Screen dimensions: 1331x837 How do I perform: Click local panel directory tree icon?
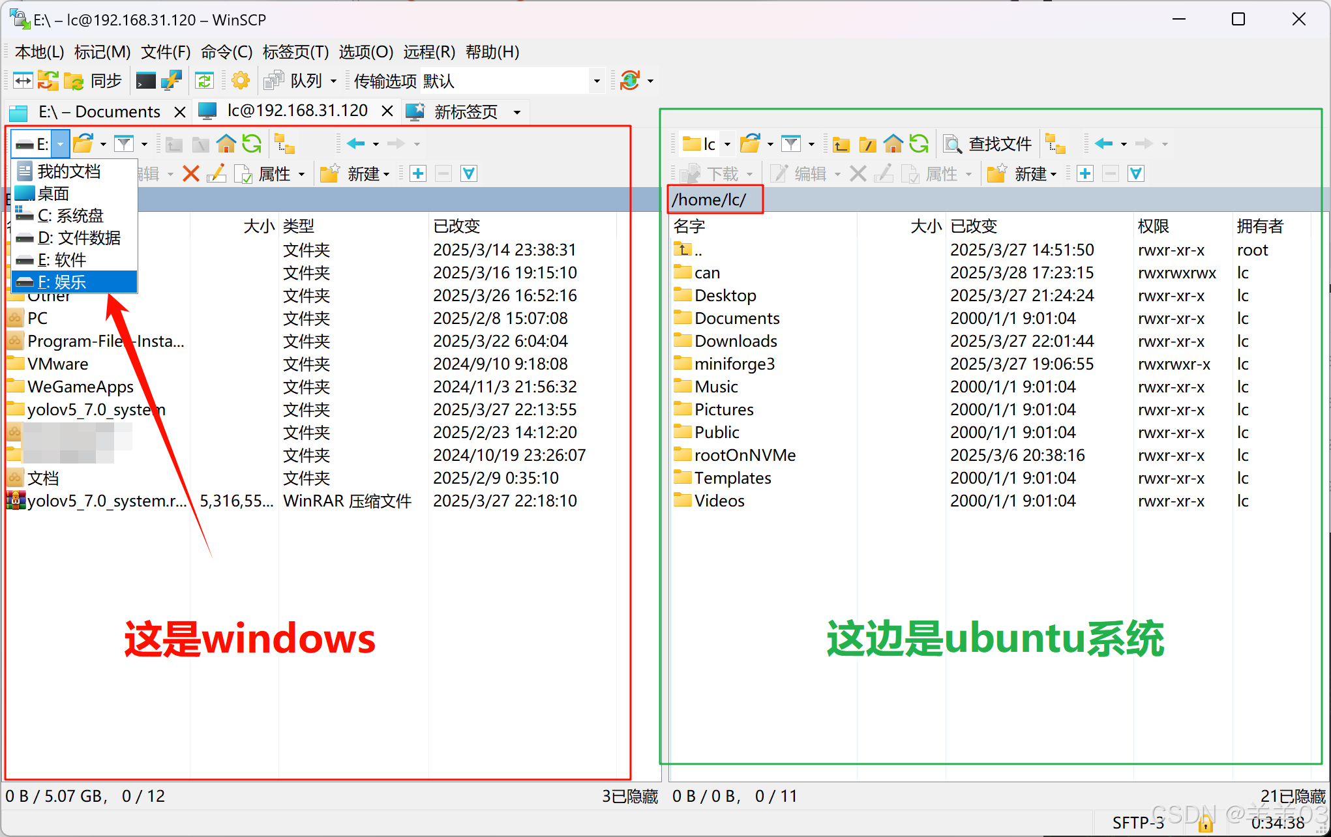point(284,143)
